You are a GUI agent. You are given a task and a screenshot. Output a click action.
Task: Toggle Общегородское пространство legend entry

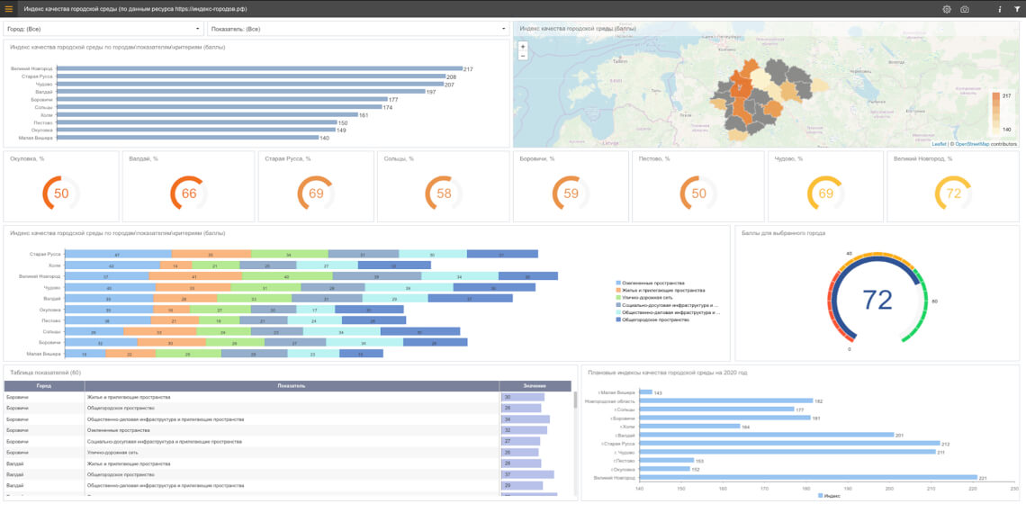(x=655, y=320)
